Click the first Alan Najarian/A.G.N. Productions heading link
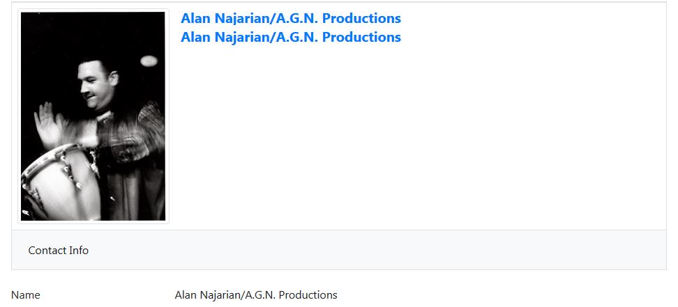 point(291,18)
